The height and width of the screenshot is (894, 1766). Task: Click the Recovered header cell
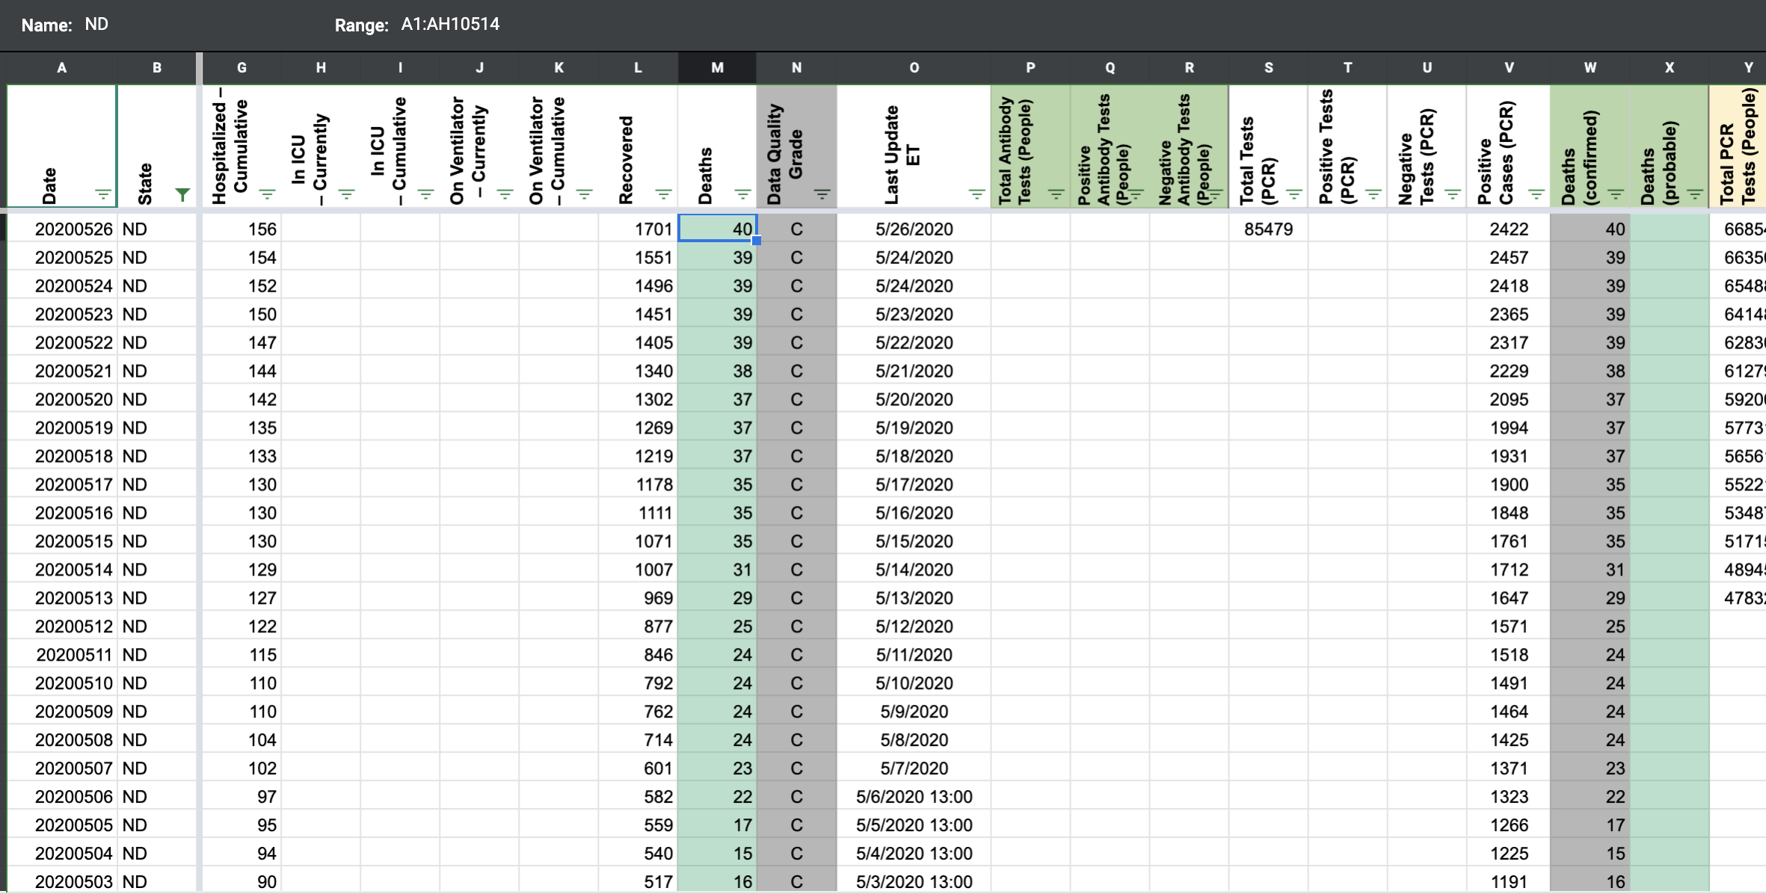[x=638, y=146]
